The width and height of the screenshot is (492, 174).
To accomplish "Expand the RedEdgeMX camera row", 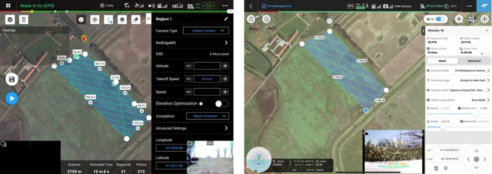I will click(192, 43).
